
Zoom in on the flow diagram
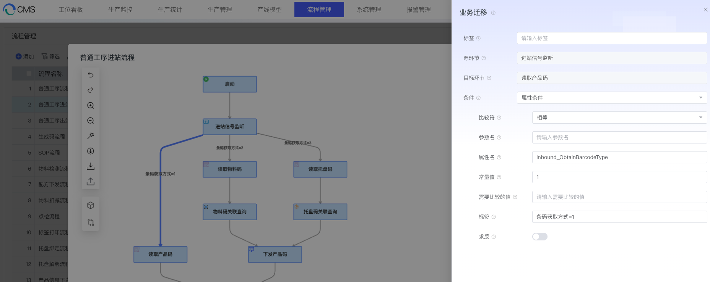pyautogui.click(x=91, y=105)
